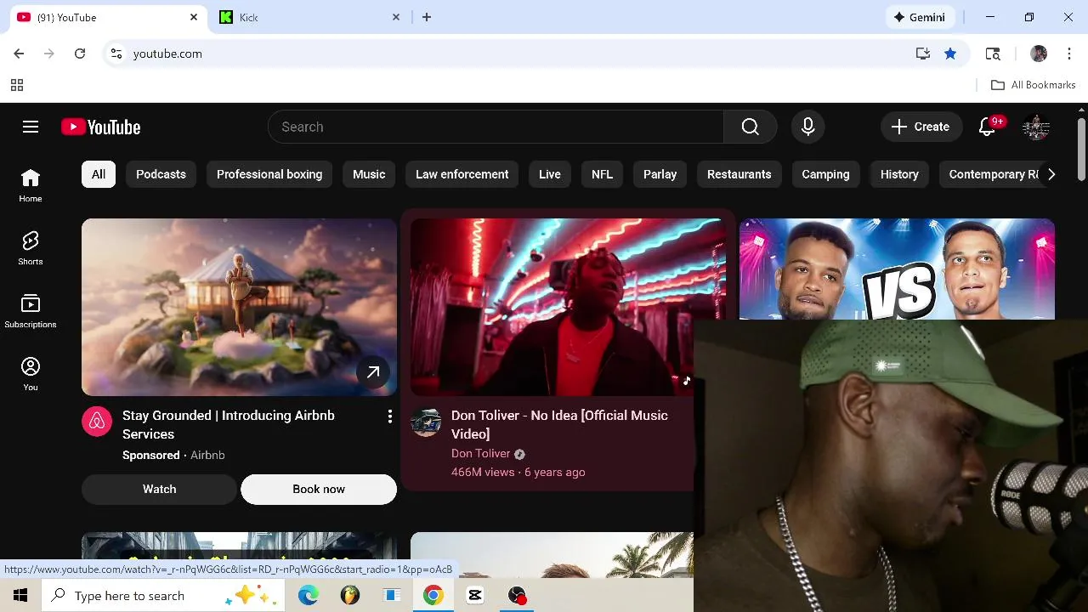The width and height of the screenshot is (1088, 612).
Task: Open Stay Grounded Airbnb ad title
Action: pos(228,424)
